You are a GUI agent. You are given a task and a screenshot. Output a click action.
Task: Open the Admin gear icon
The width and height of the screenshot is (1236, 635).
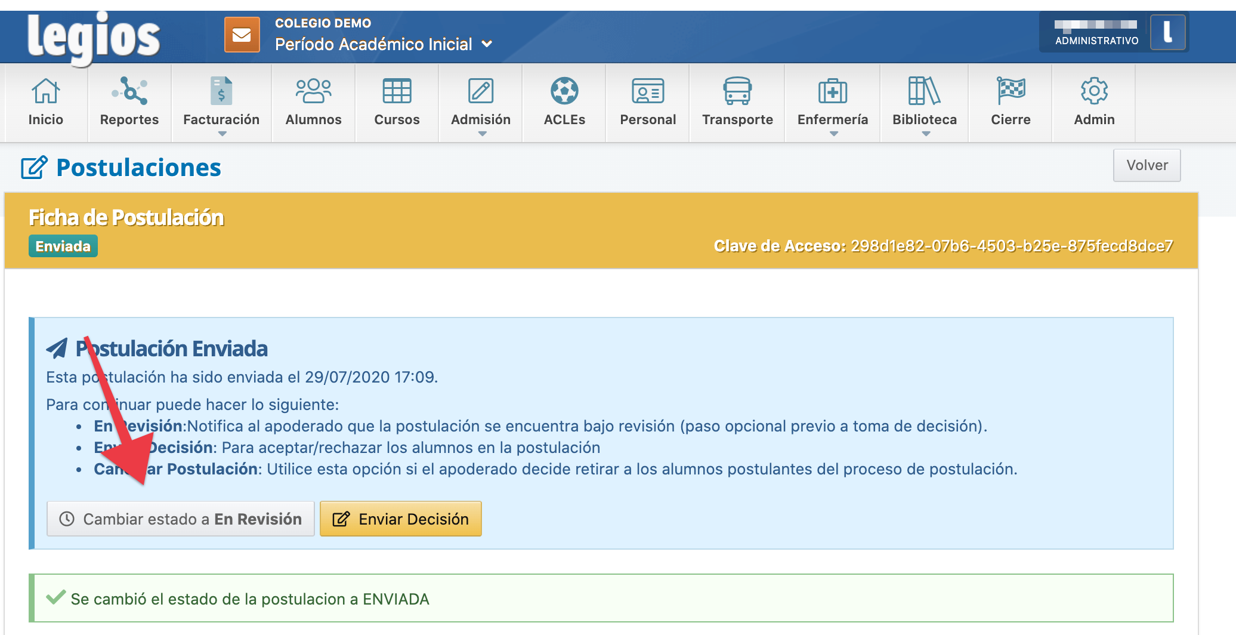[x=1094, y=91]
